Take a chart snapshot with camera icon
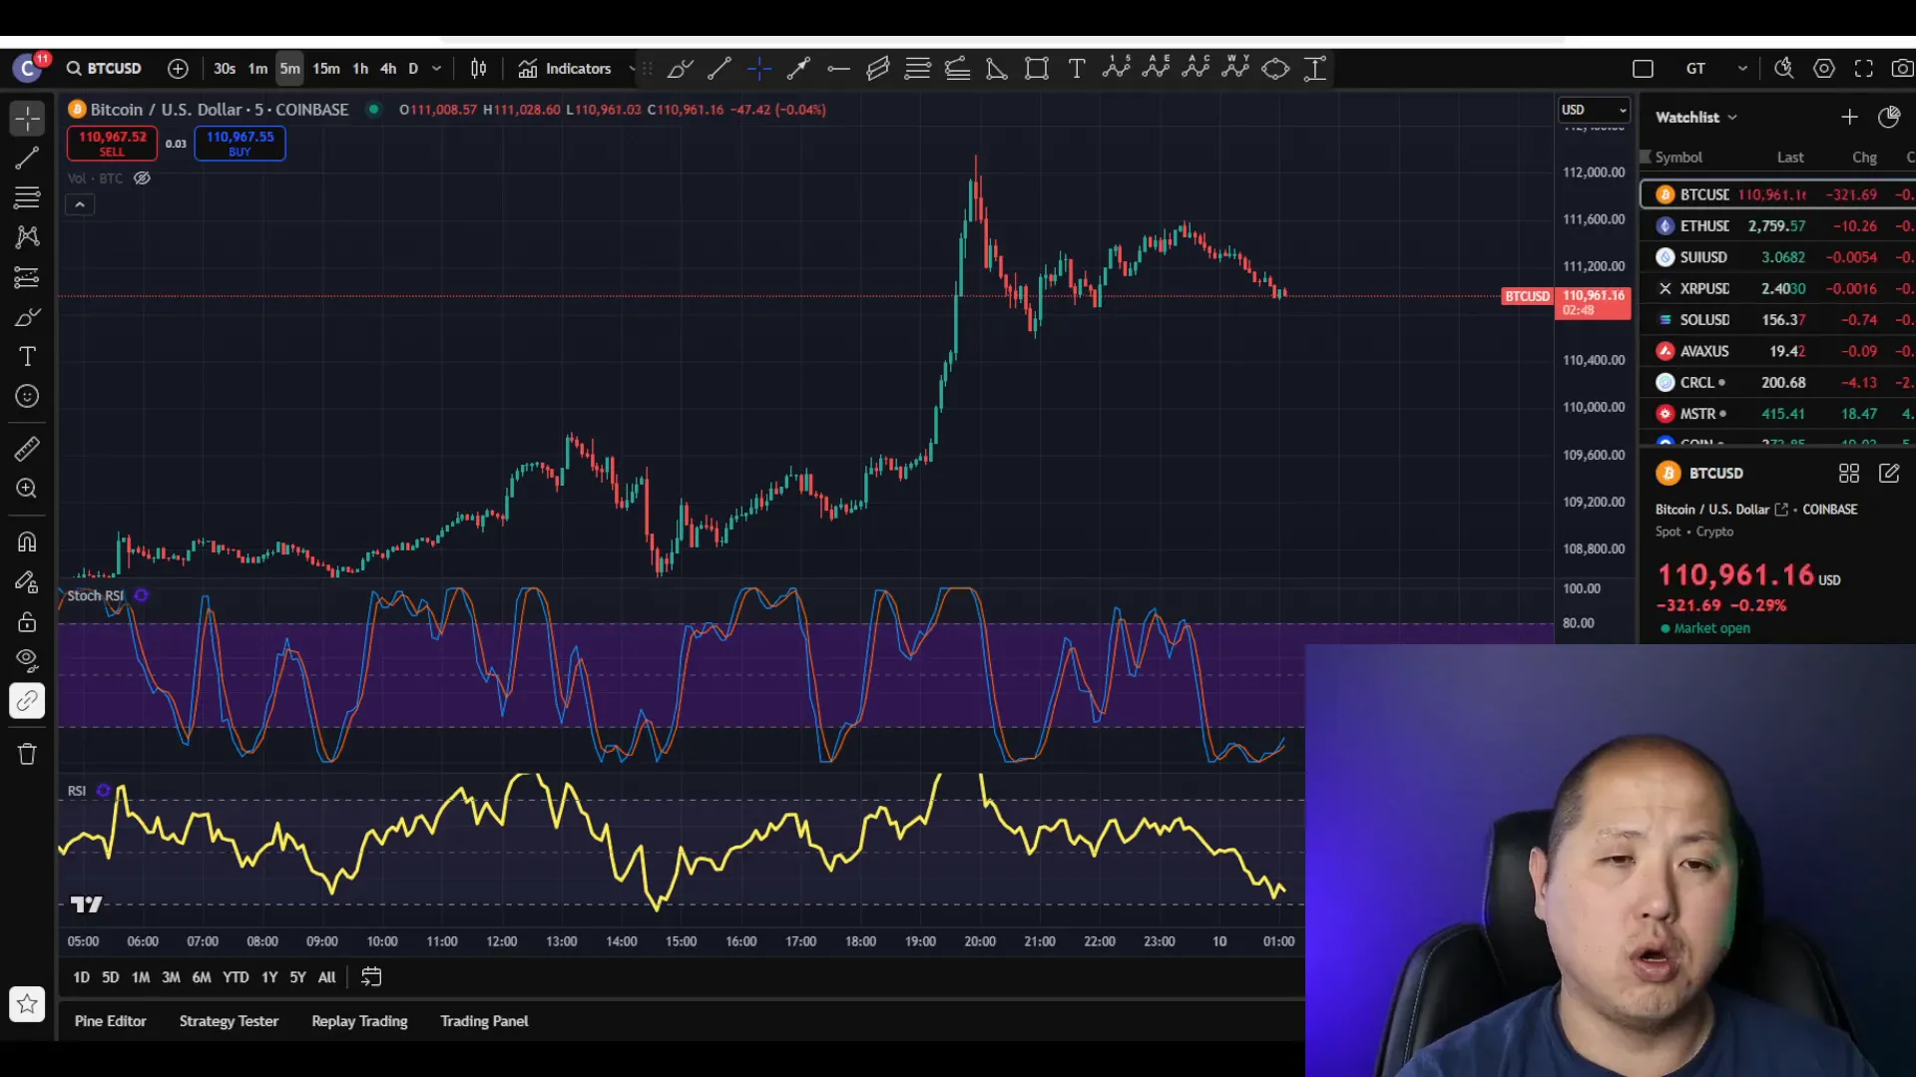The image size is (1916, 1077). (x=1903, y=68)
